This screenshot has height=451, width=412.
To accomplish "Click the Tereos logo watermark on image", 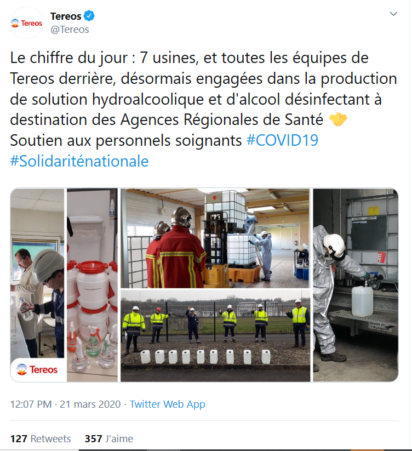I will [x=37, y=369].
